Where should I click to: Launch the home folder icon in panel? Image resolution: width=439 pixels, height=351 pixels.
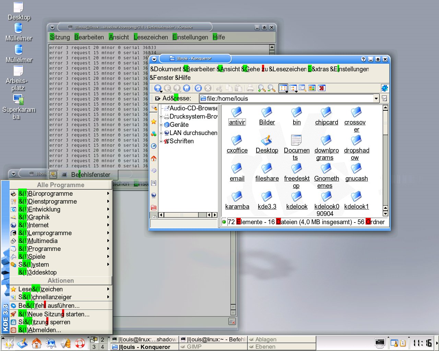click(36, 343)
